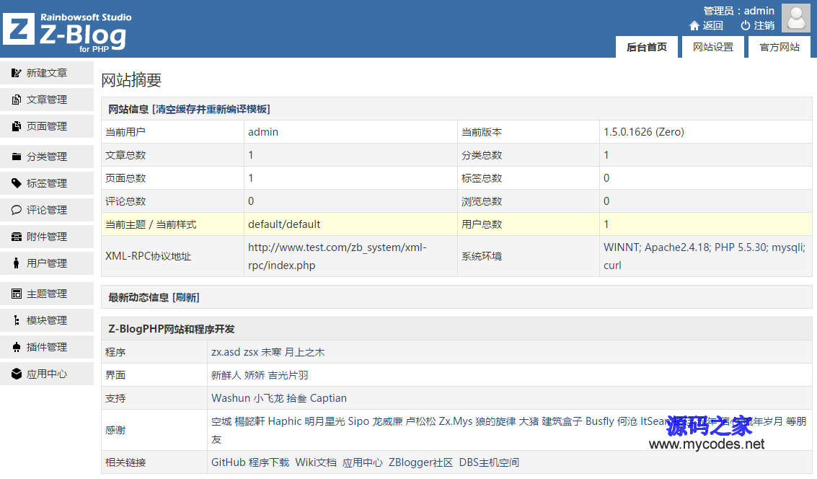Click the 刷新 link
Viewport: 817px width, 479px height.
(185, 297)
